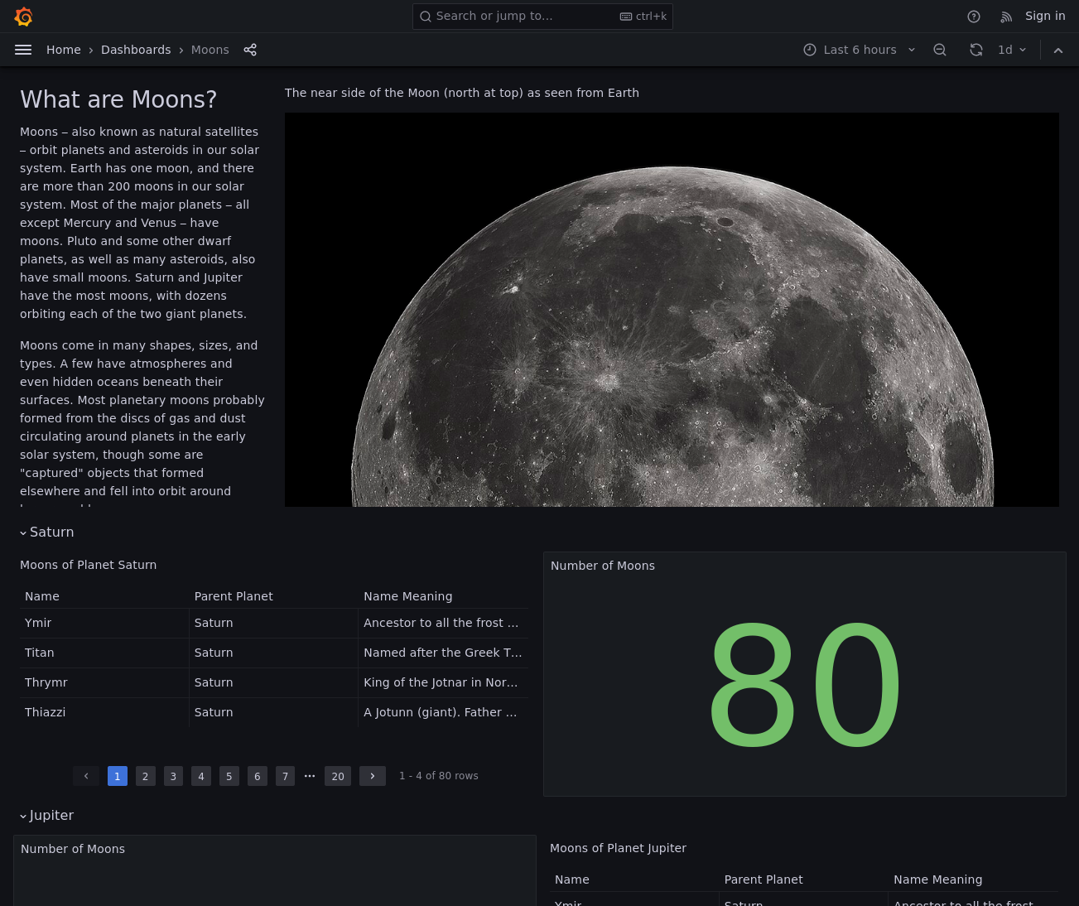Jump to page 20 in Saturn table
Screen dimensions: 1079x906
click(x=338, y=776)
